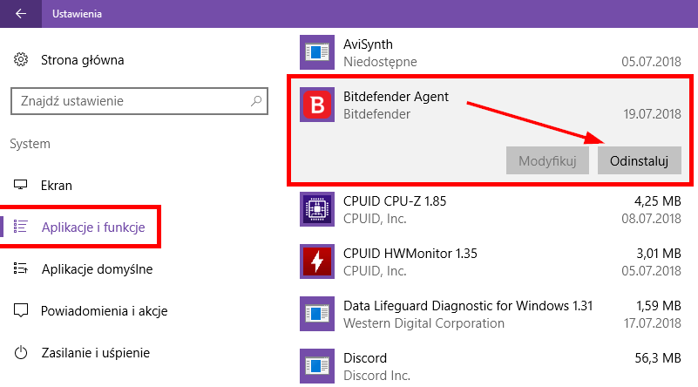Click the 17.07.2018 install date
This screenshot has height=387, width=698.
652,323
